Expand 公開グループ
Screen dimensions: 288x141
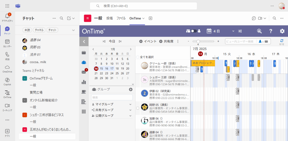112,116
